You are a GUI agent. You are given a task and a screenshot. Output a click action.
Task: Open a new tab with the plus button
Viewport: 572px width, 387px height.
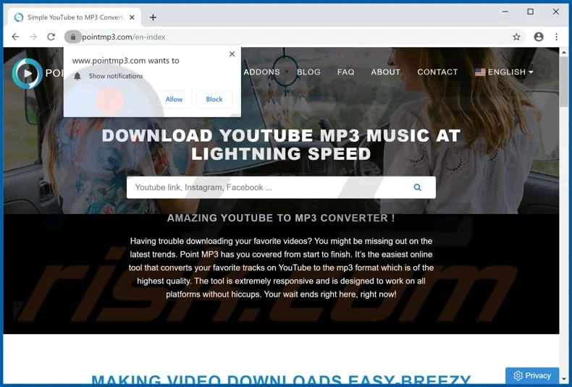tap(153, 17)
